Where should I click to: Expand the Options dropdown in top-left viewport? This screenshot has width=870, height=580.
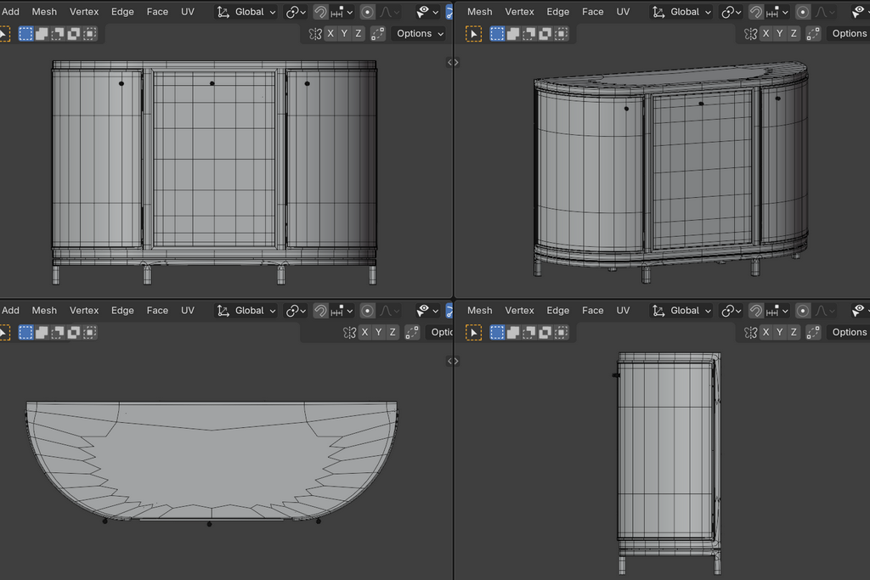(x=420, y=34)
